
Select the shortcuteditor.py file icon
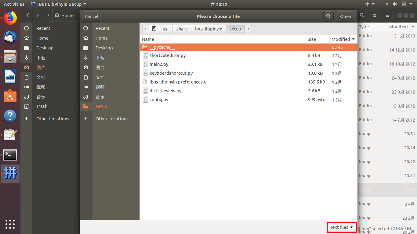[x=145, y=55]
